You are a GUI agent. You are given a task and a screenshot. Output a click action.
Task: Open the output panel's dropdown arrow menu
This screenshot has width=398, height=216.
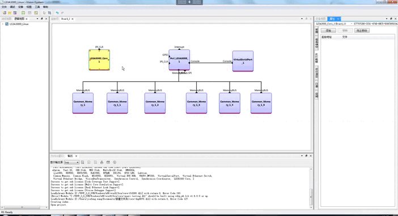(302, 155)
